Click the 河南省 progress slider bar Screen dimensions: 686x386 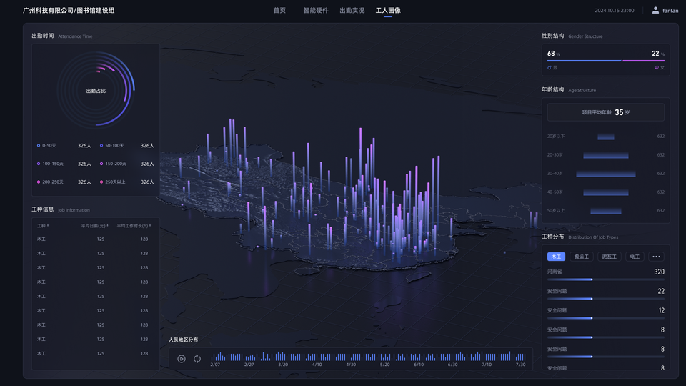click(605, 279)
